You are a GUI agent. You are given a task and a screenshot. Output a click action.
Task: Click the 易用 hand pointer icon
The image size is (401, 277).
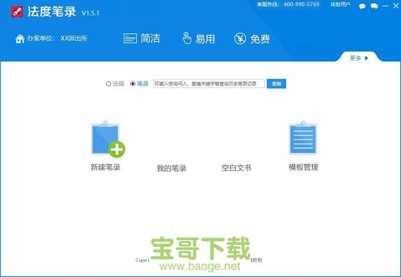(x=186, y=38)
